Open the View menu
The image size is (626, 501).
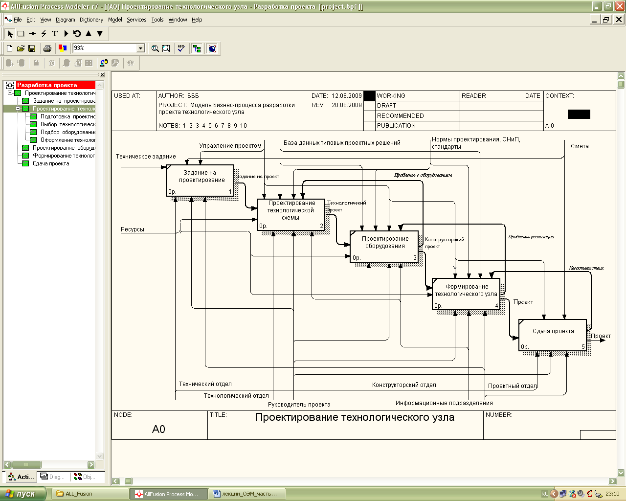(45, 20)
